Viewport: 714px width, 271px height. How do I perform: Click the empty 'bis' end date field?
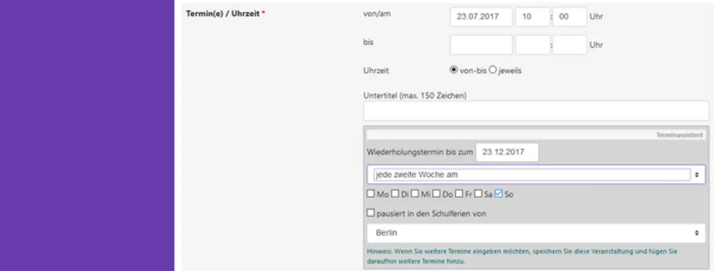(x=481, y=45)
